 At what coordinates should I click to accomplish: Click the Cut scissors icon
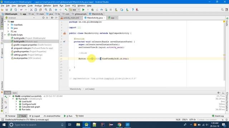(31, 10)
